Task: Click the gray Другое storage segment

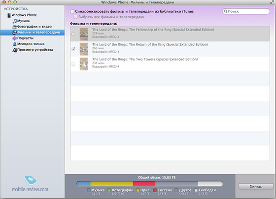Action: (x=176, y=184)
